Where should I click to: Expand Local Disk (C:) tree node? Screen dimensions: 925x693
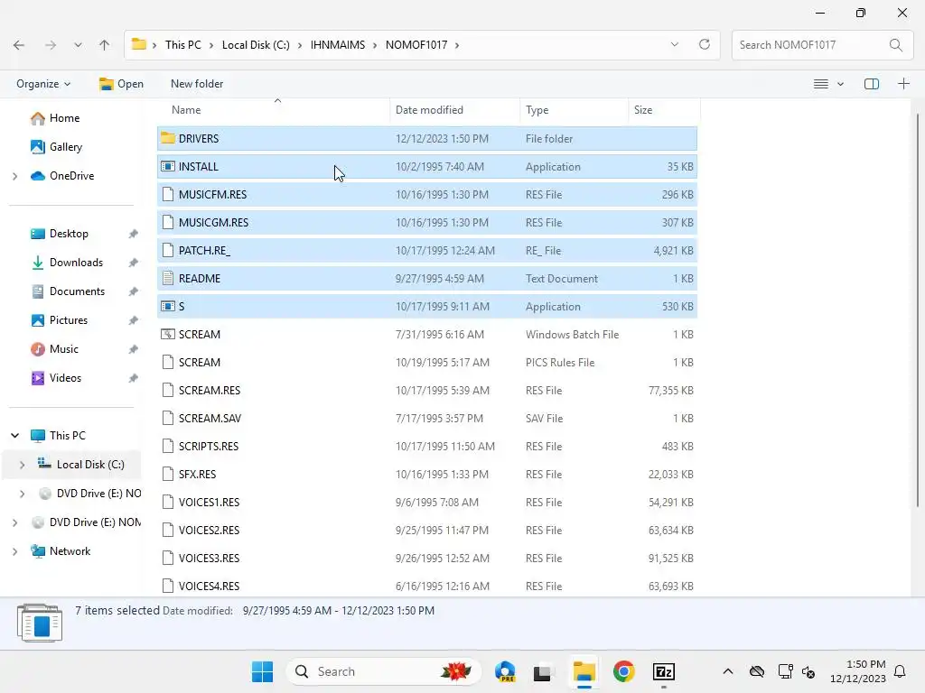pyautogui.click(x=23, y=465)
